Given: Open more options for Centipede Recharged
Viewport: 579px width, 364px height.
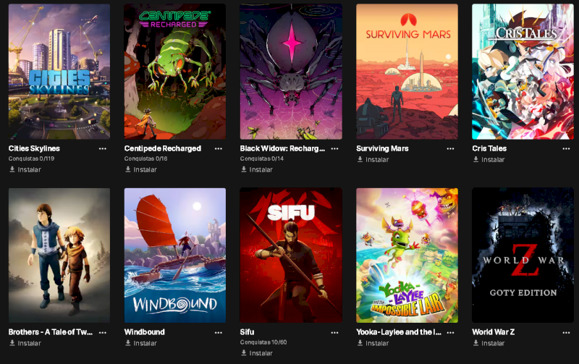Looking at the screenshot, I should 219,148.
